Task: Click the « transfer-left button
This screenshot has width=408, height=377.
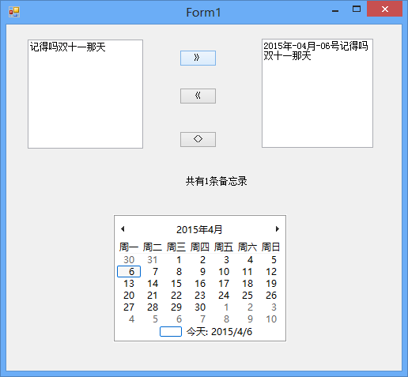Action: pyautogui.click(x=198, y=96)
